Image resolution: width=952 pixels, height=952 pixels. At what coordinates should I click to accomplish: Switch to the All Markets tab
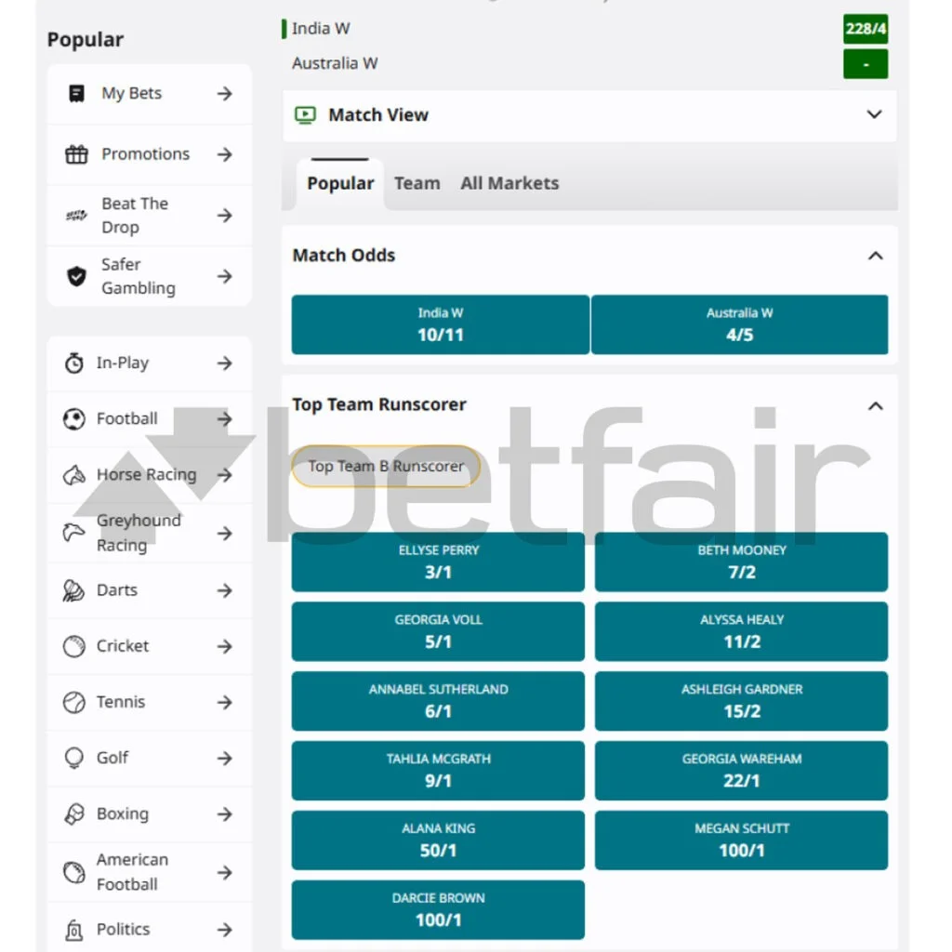pyautogui.click(x=509, y=184)
